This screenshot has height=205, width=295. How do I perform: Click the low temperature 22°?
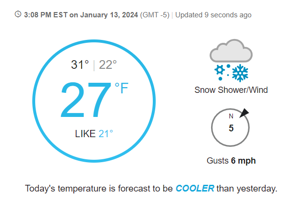click(108, 64)
